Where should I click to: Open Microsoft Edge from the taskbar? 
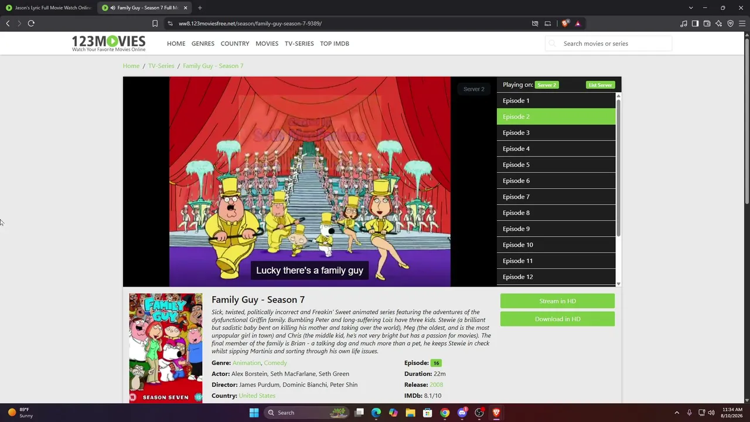tap(376, 413)
